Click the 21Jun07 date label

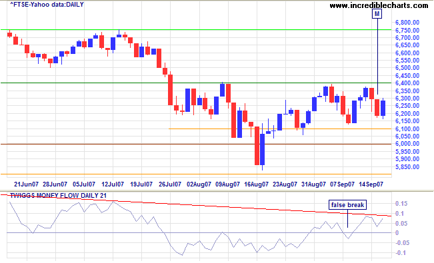click(x=26, y=184)
